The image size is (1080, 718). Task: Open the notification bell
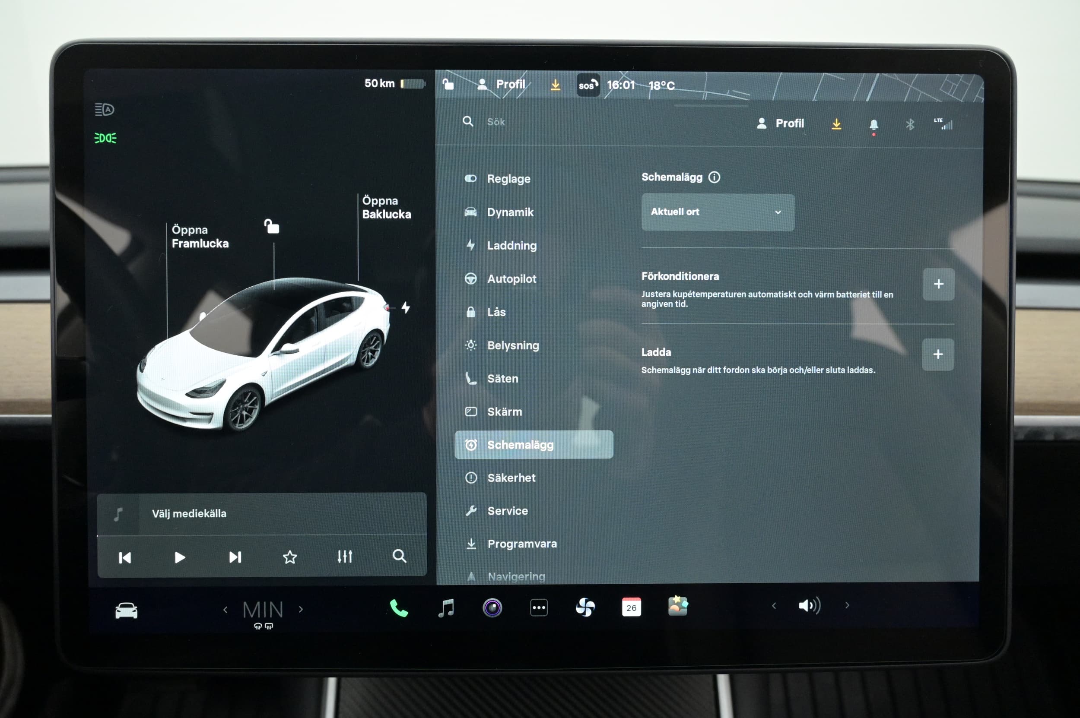(x=874, y=125)
